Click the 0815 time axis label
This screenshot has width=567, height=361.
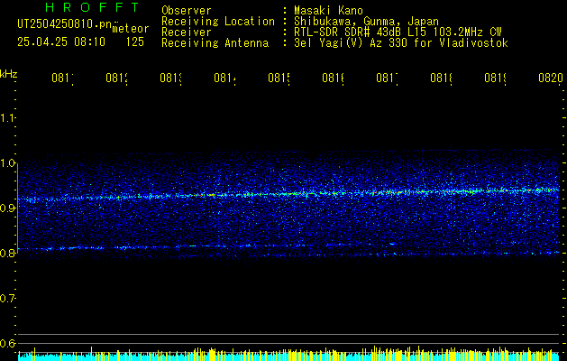pyautogui.click(x=280, y=78)
